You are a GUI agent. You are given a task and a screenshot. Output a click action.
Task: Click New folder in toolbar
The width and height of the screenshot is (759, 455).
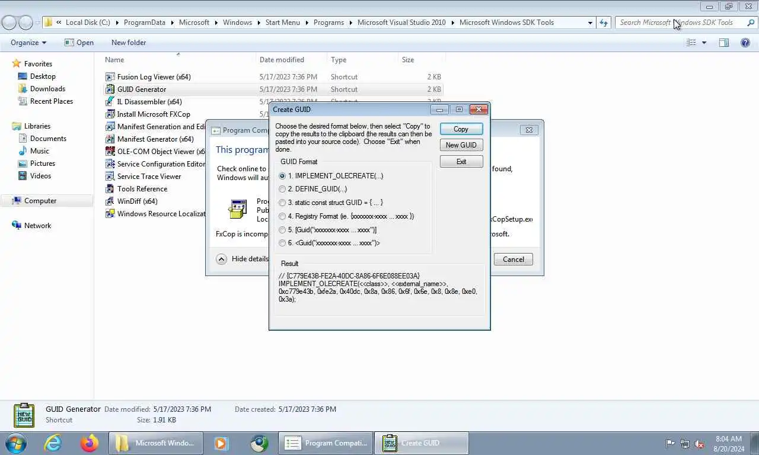pos(129,43)
